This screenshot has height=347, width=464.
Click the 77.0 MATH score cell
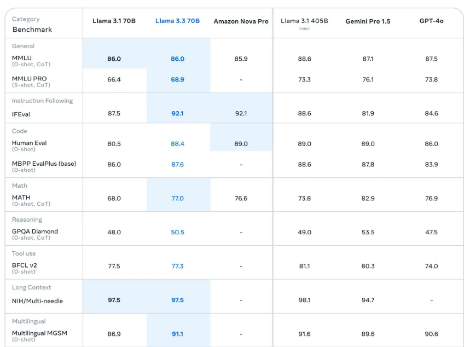click(x=177, y=198)
